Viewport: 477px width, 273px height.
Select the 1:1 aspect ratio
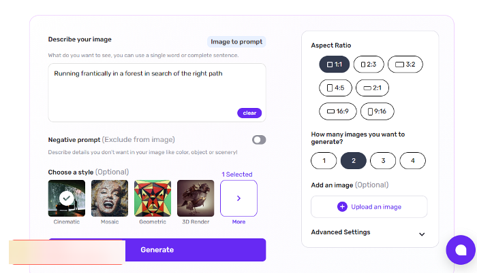coord(334,65)
